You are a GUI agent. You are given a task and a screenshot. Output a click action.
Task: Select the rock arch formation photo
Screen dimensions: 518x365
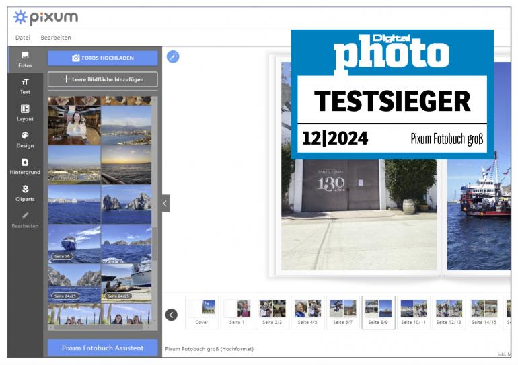tap(126, 204)
